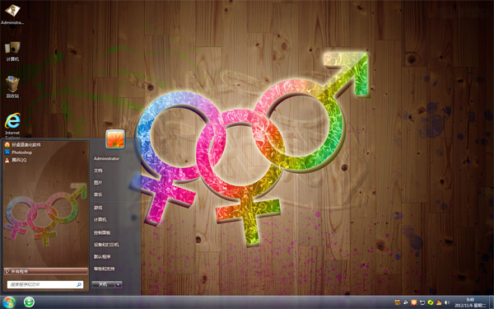Select the 回收站 recycle bin icon
Image resolution: width=494 pixels, height=309 pixels.
[x=12, y=87]
